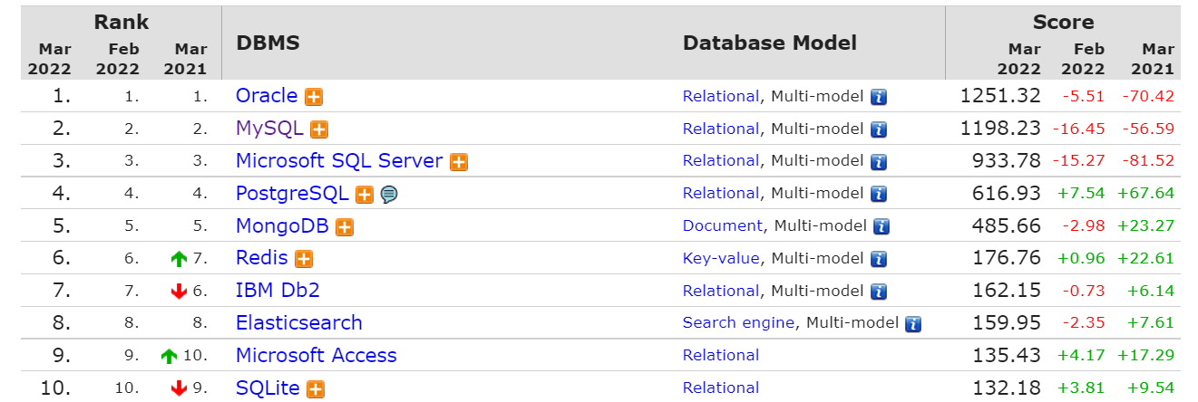
Task: Open the Oracle DBMS link
Action: (267, 95)
